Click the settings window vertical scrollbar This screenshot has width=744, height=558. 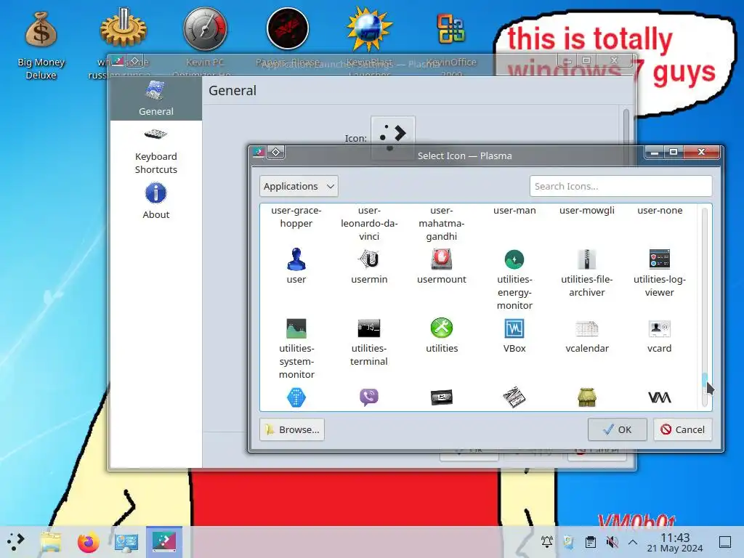(626, 128)
